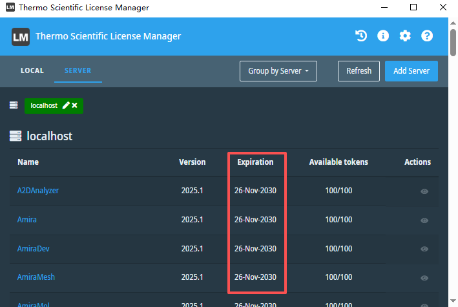Click the Expiration column header
458x307 pixels.
click(x=255, y=162)
